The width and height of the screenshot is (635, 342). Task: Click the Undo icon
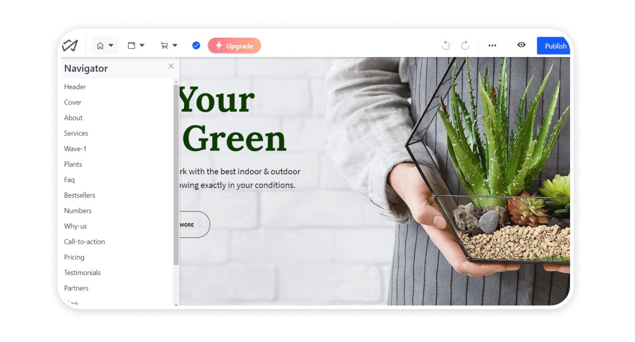coord(445,45)
